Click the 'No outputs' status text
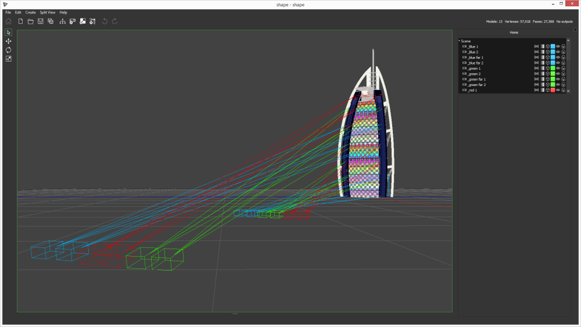581x327 pixels. click(x=564, y=21)
